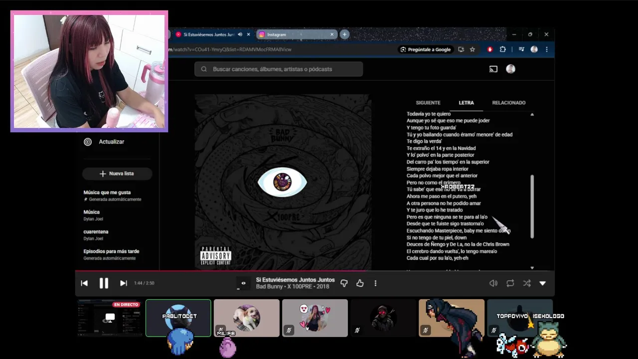Click the song title Si Estuviésemos Juntos
Viewport: 638px width, 359px height.
coord(295,280)
